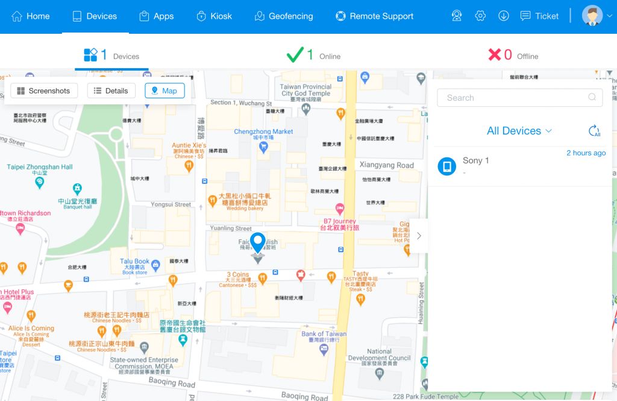Expand the All Devices dropdown
This screenshot has width=617, height=401.
(x=519, y=131)
